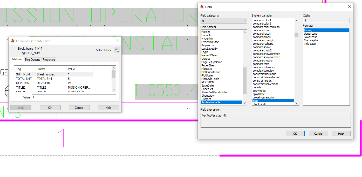Viewport: 362px width, 177px height.
Task: Click the AutoCAD logo on the Field dialog
Action: 202,7
